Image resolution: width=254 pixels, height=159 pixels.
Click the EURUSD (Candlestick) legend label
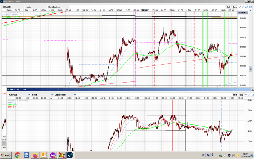11,13
